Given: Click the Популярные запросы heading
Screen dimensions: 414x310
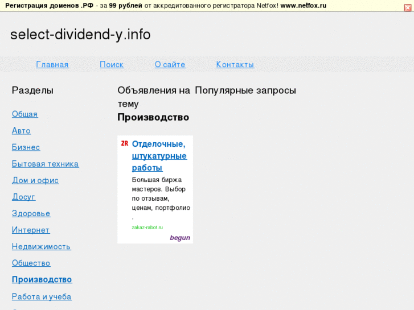Looking at the screenshot, I should click(245, 90).
